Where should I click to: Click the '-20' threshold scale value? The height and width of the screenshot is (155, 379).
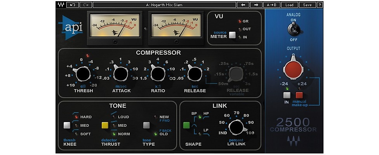click(x=94, y=85)
